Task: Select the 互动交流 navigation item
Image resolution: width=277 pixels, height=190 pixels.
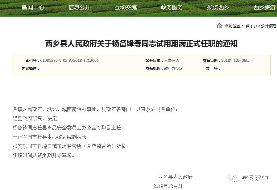Action: pos(126,7)
